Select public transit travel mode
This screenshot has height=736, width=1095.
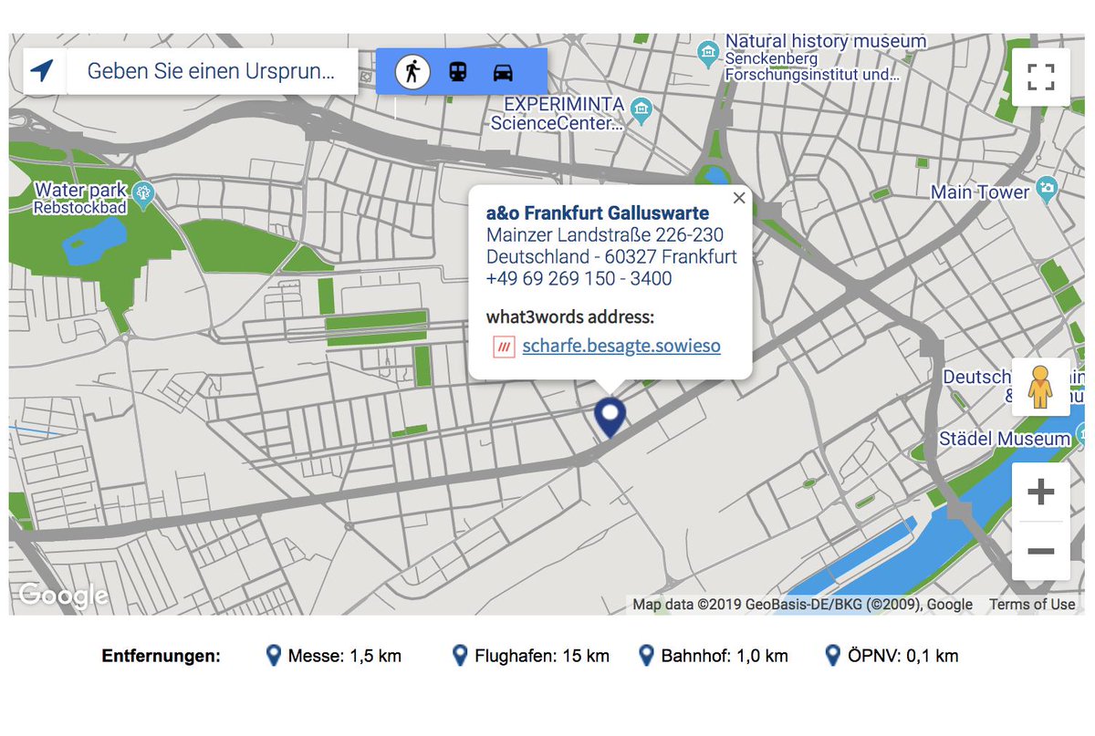coord(458,71)
